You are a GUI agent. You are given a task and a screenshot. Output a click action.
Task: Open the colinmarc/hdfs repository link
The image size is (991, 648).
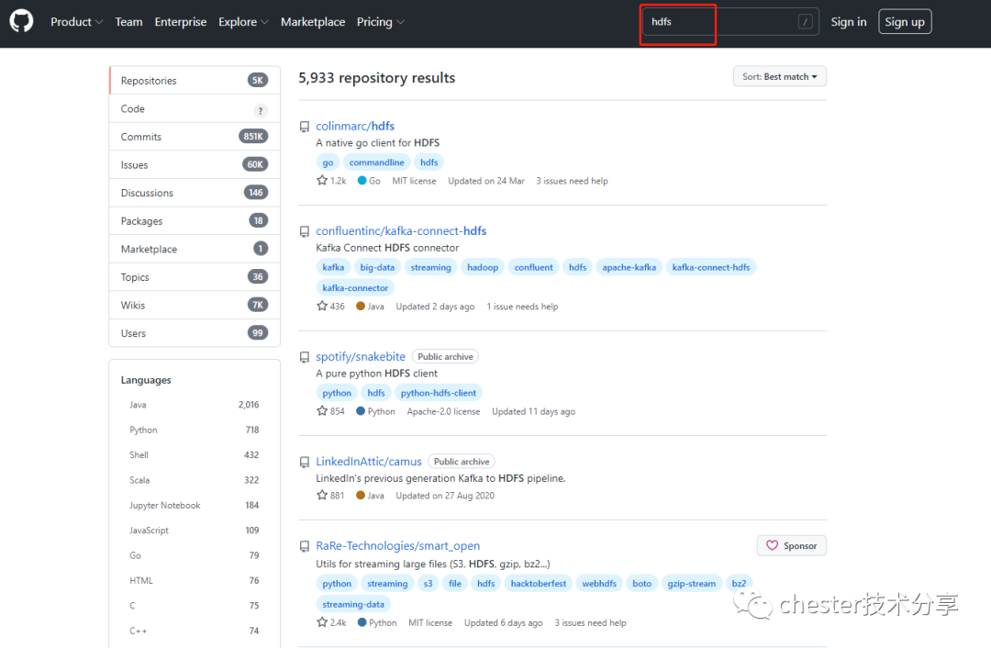pyautogui.click(x=355, y=126)
